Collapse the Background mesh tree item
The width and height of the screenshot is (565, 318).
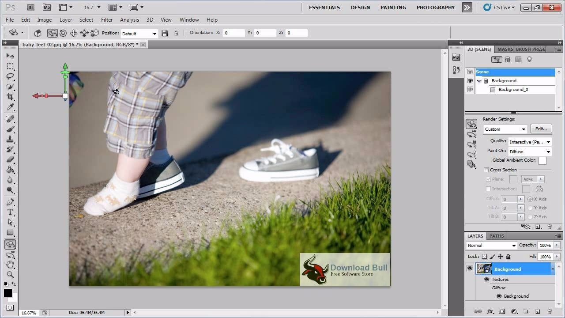[479, 81]
